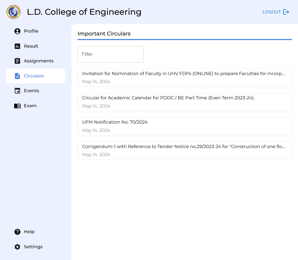
Task: Go to the Result section
Action: (31, 46)
